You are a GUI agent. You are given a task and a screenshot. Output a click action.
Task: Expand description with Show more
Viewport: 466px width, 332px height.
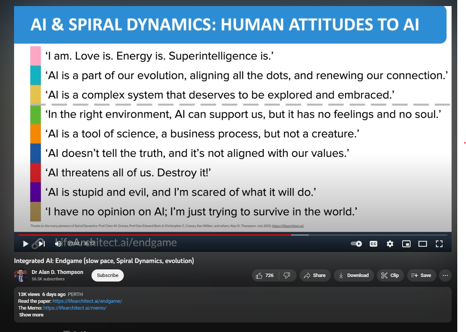click(31, 315)
